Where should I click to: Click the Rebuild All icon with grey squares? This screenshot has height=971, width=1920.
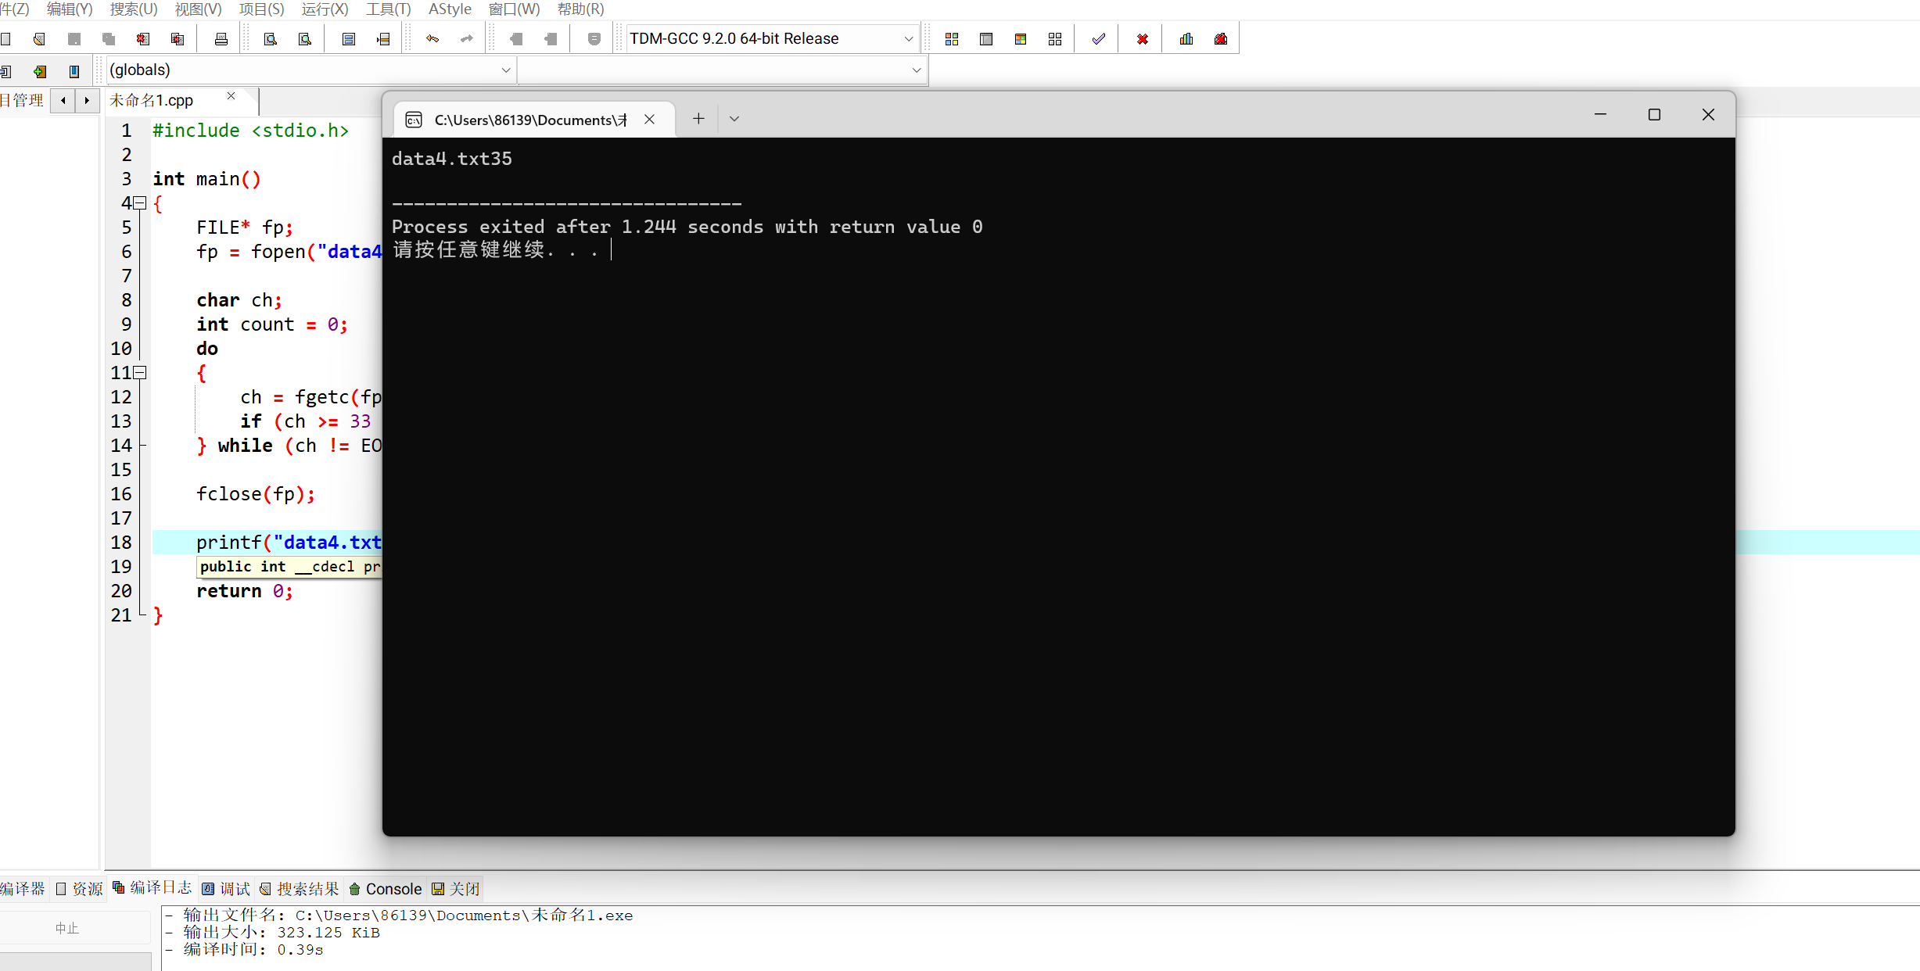1054,39
